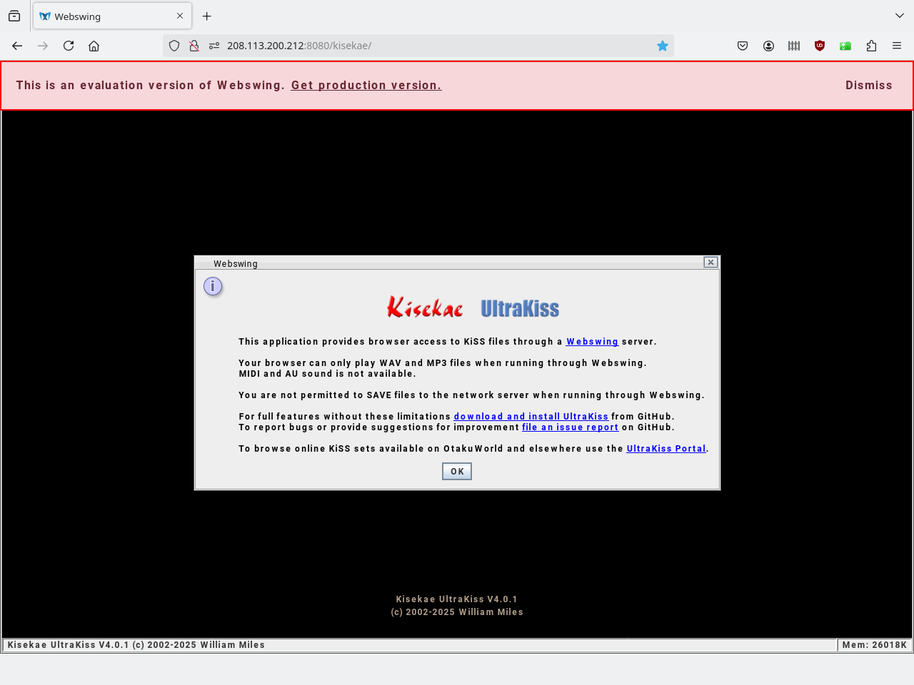914x685 pixels.
Task: Click the tracking protection shield icon
Action: (x=174, y=46)
